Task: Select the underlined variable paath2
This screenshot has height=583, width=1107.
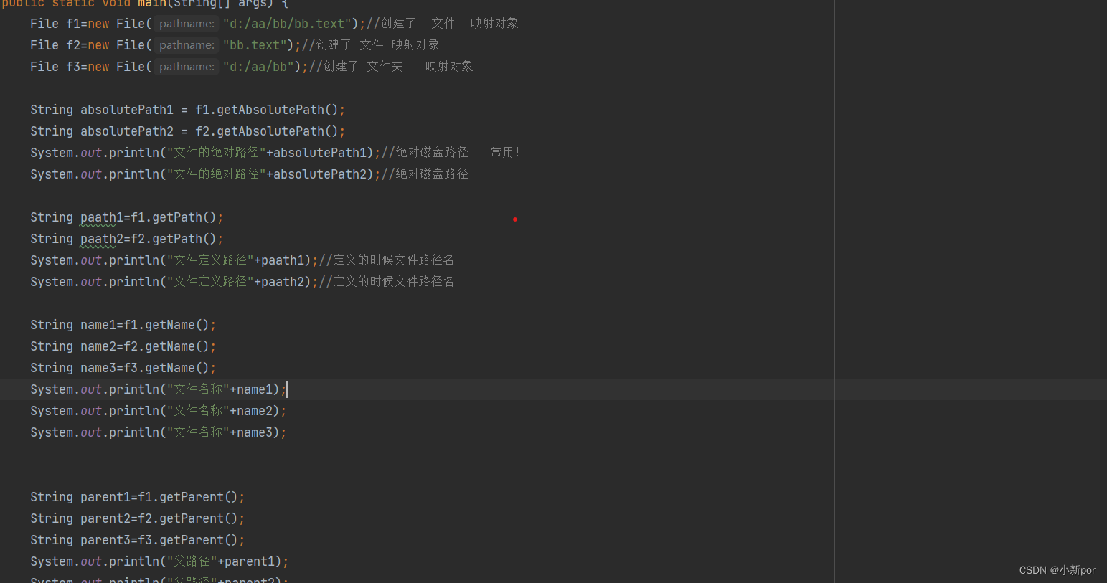Action: (100, 238)
